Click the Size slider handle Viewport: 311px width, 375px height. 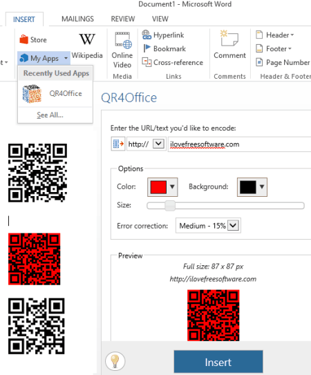click(x=170, y=206)
